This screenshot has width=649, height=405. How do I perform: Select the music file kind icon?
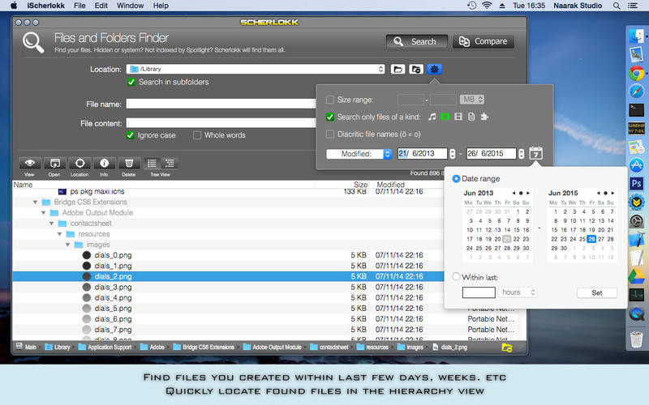[x=432, y=117]
